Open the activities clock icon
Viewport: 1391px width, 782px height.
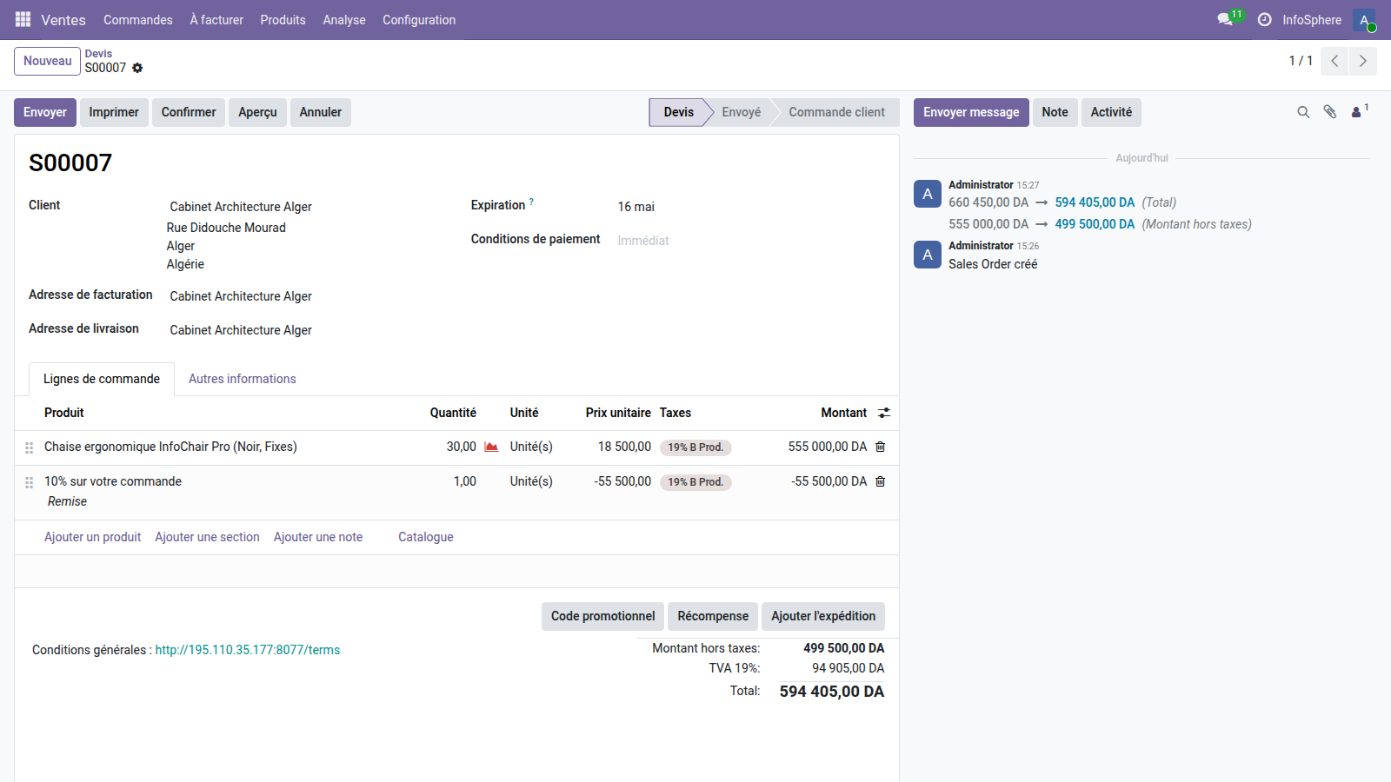1264,19
